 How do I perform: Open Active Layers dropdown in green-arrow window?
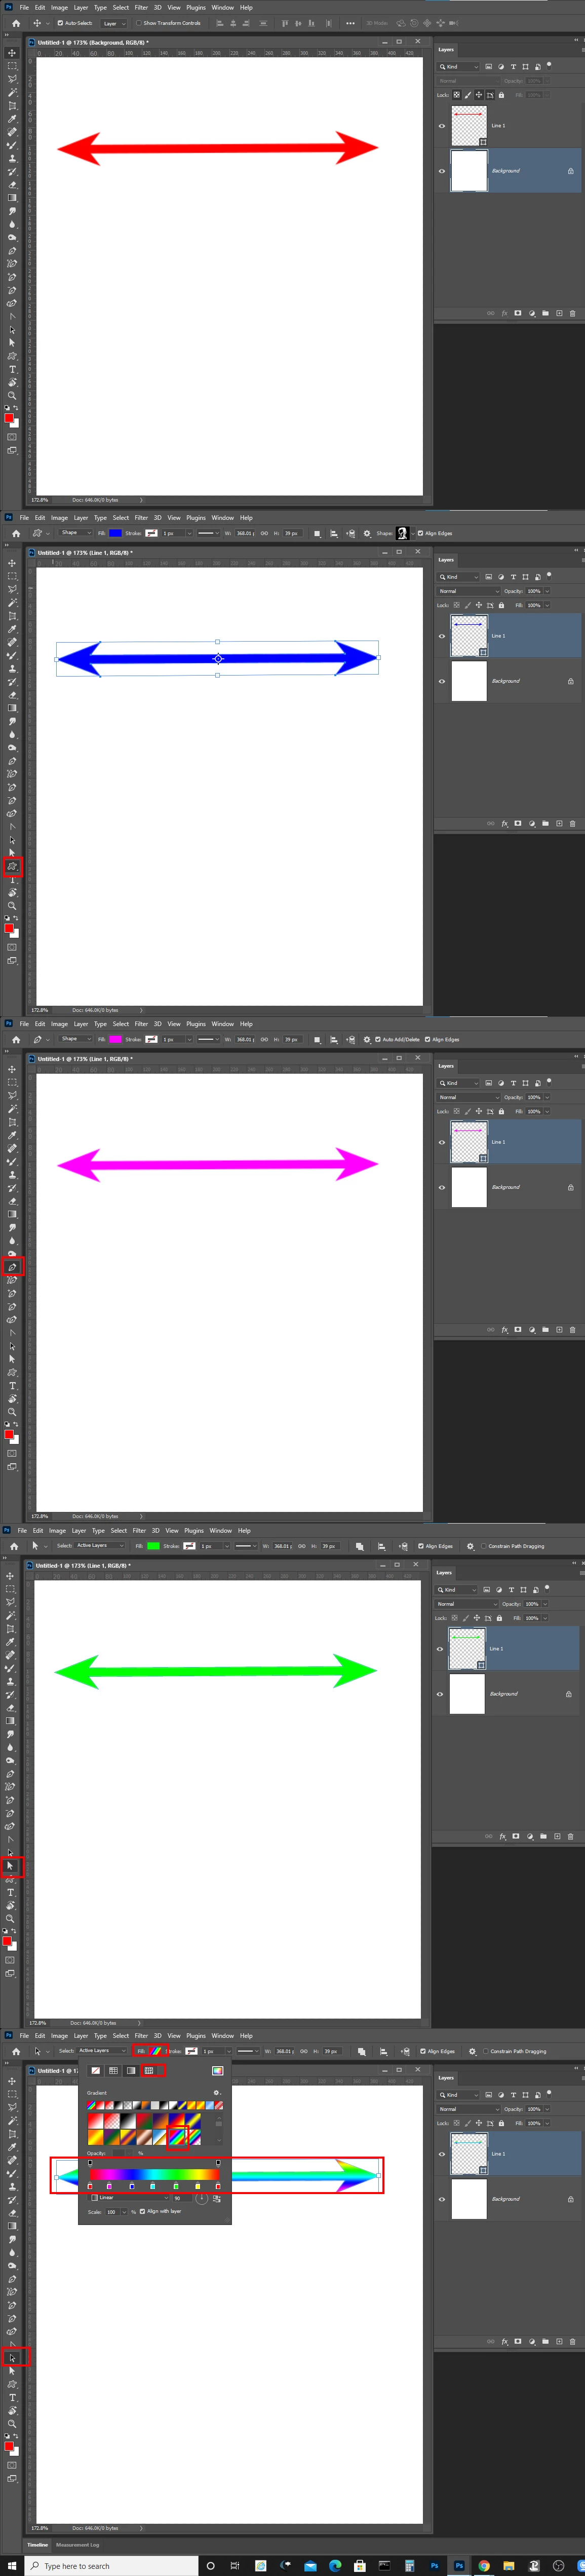tap(100, 1546)
